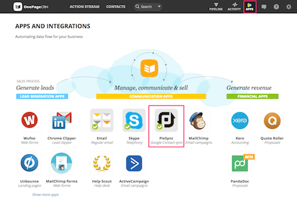Open the Activity view

coord(234,7)
